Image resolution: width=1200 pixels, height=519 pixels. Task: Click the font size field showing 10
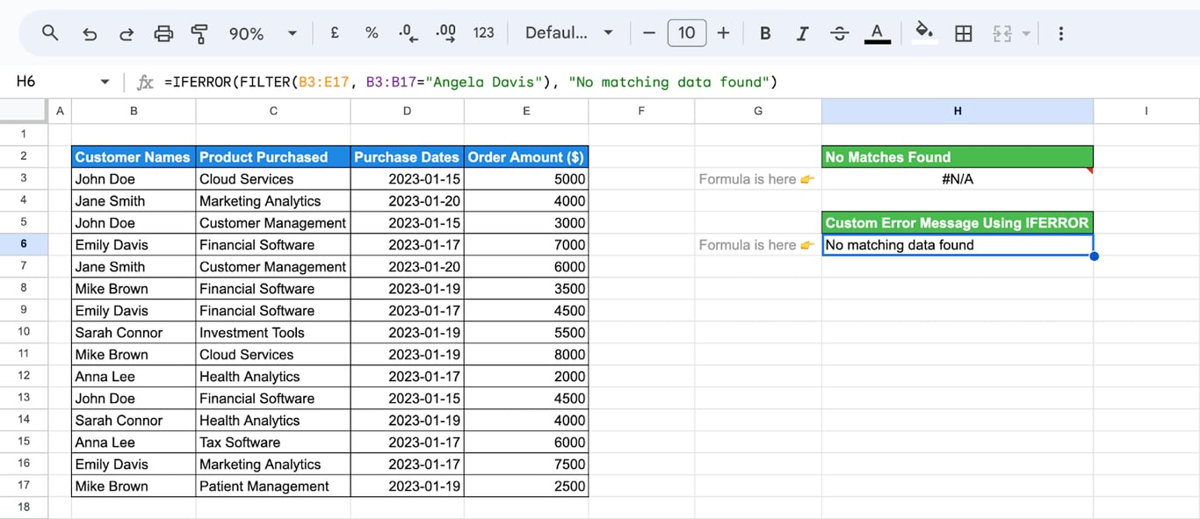(x=687, y=33)
